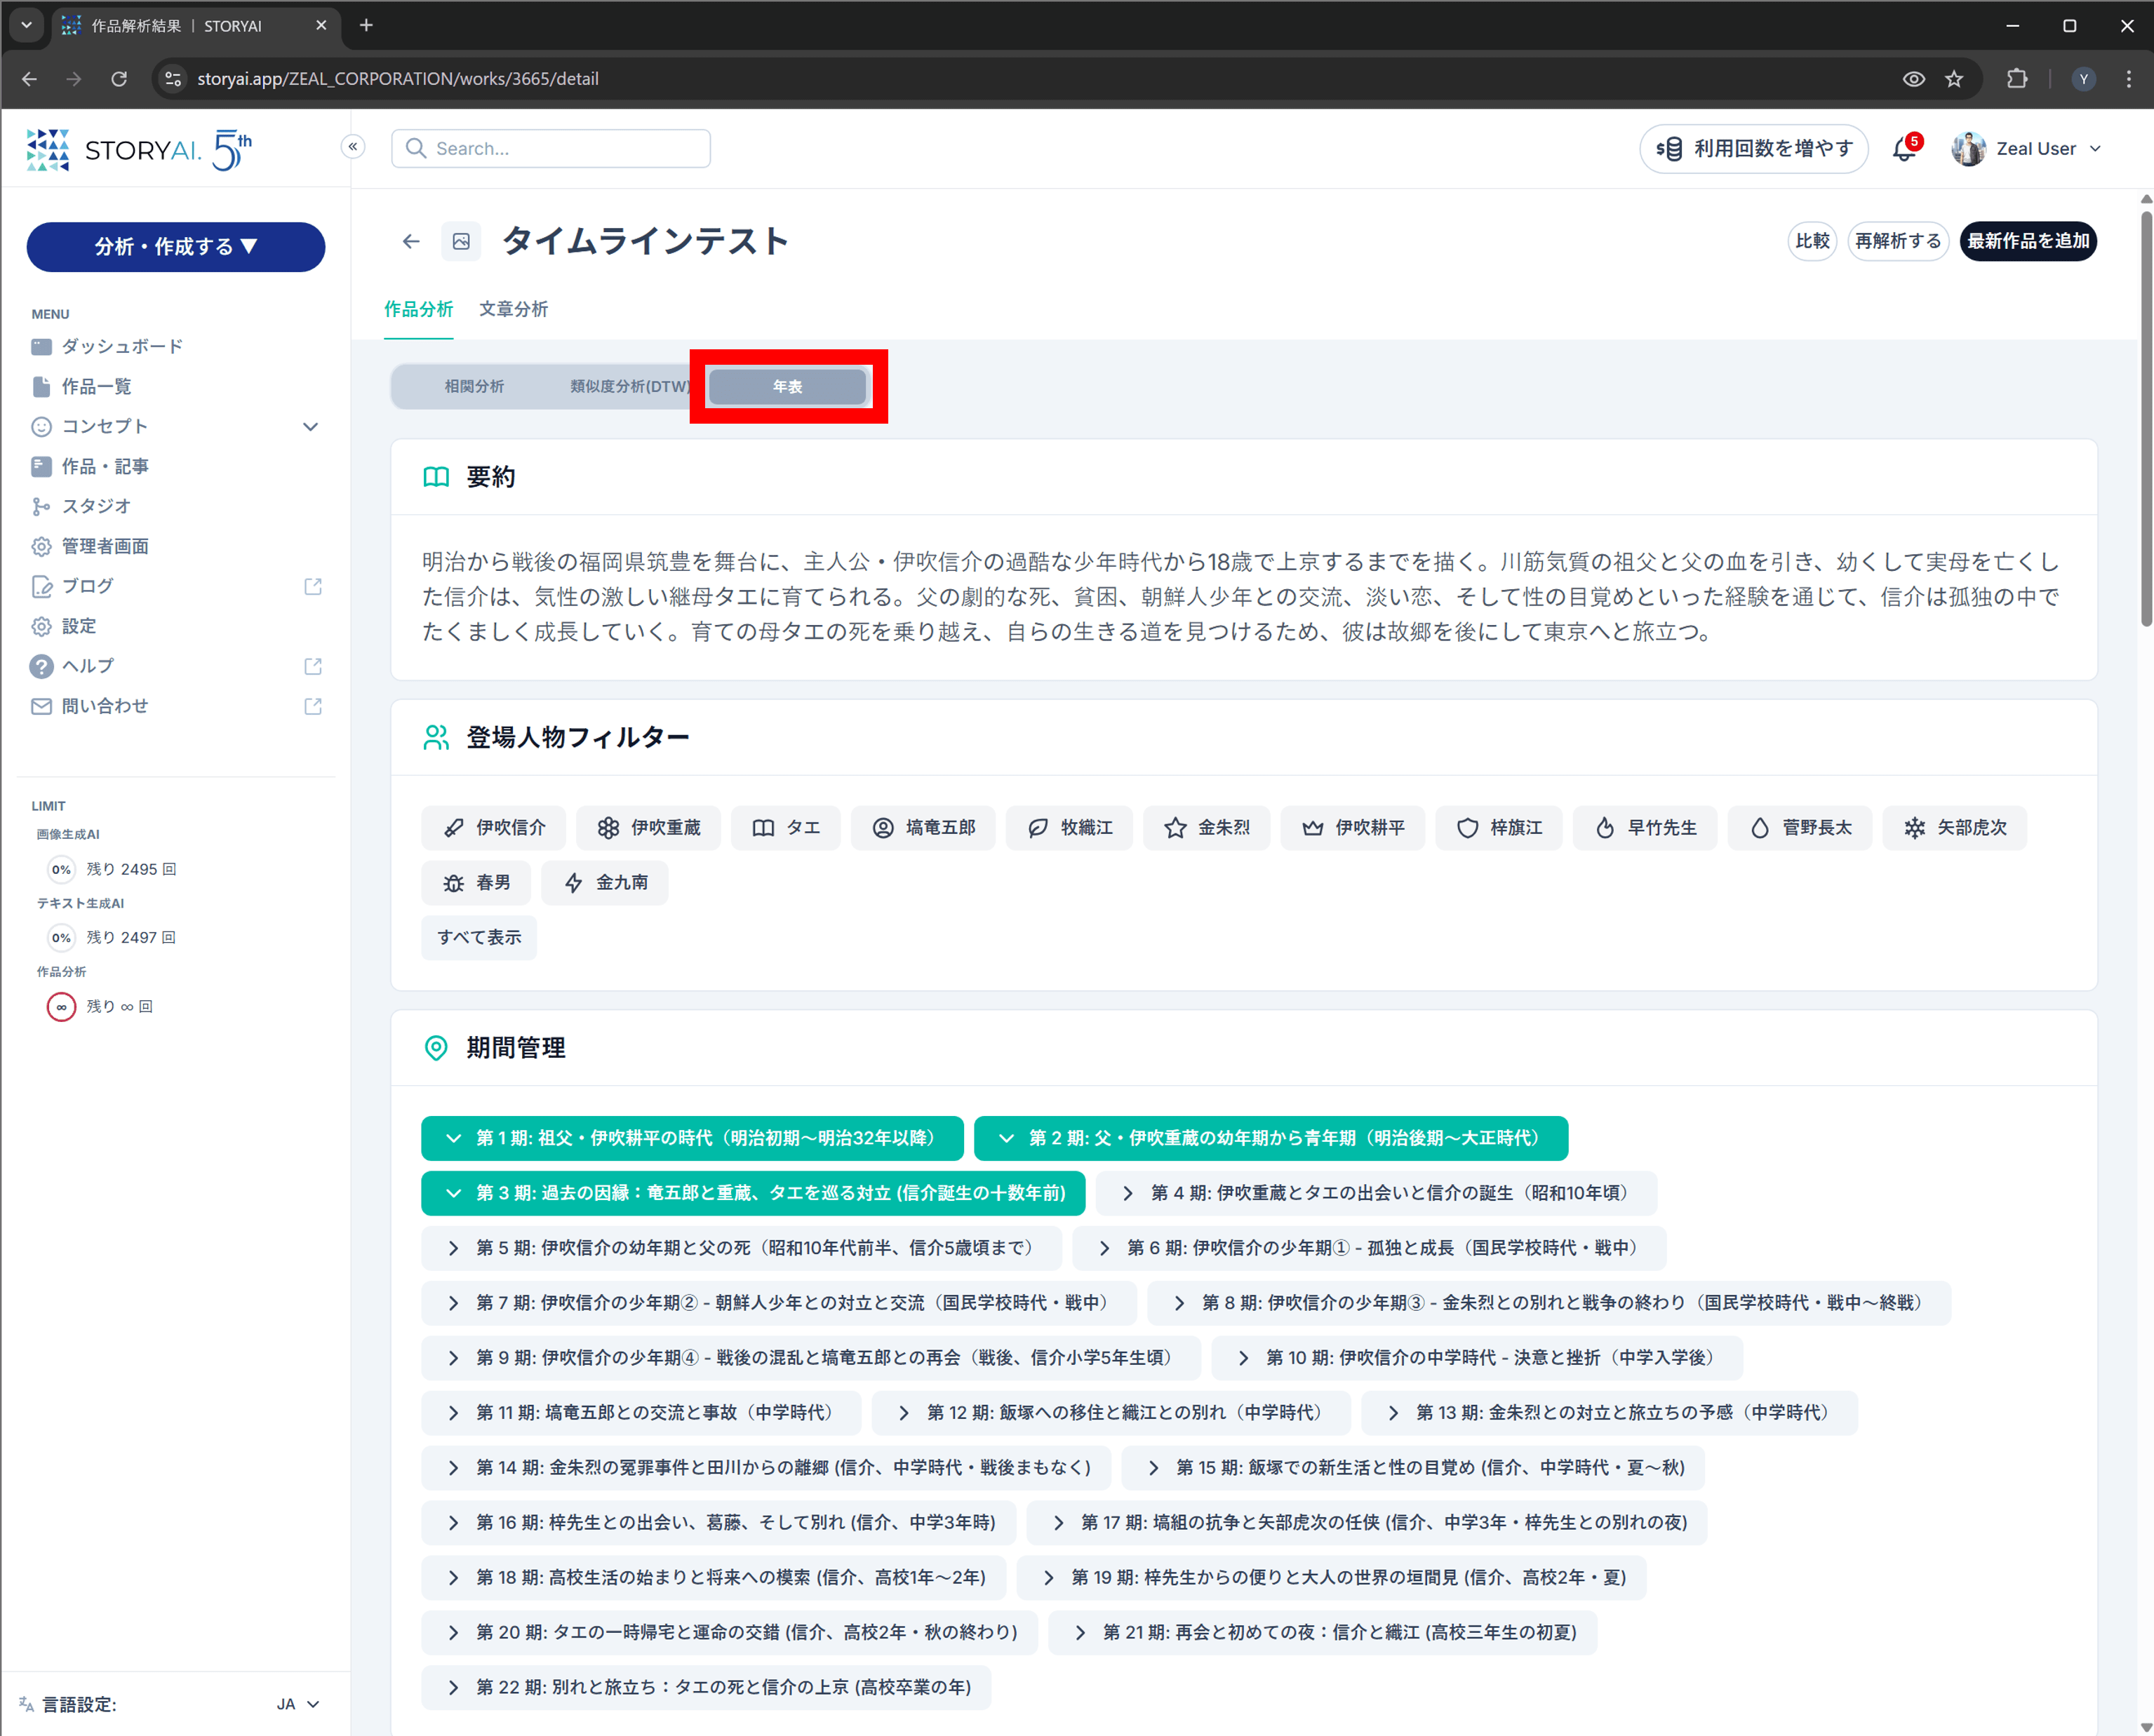Select the 相関分析 sub-tab
The height and width of the screenshot is (1736, 2154).
pyautogui.click(x=474, y=387)
